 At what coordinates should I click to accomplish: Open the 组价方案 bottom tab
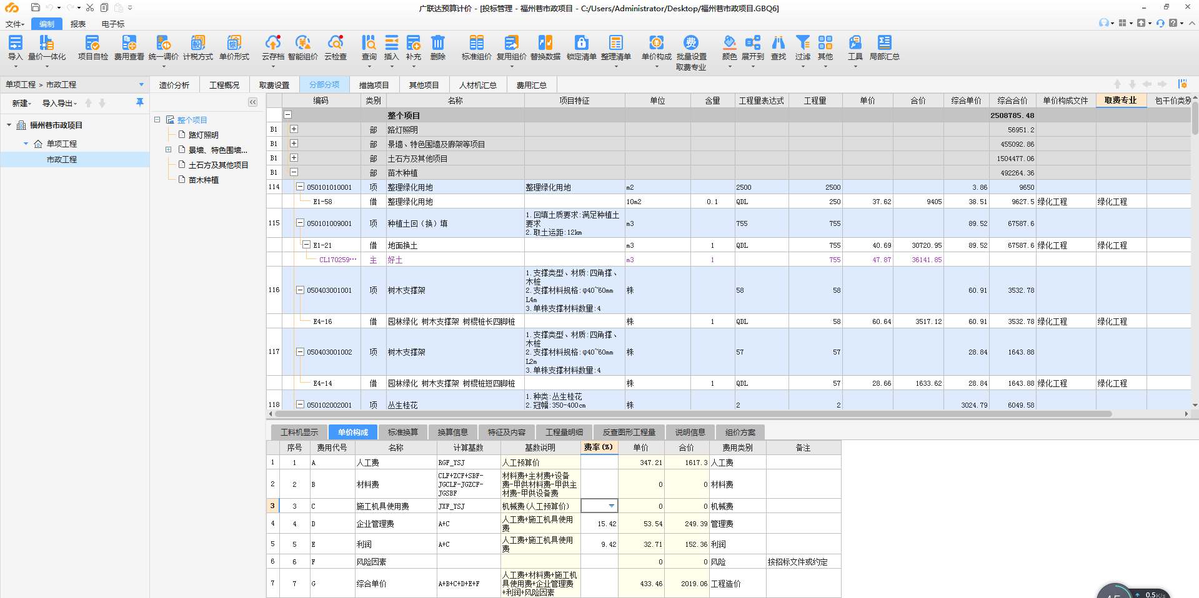(x=740, y=432)
